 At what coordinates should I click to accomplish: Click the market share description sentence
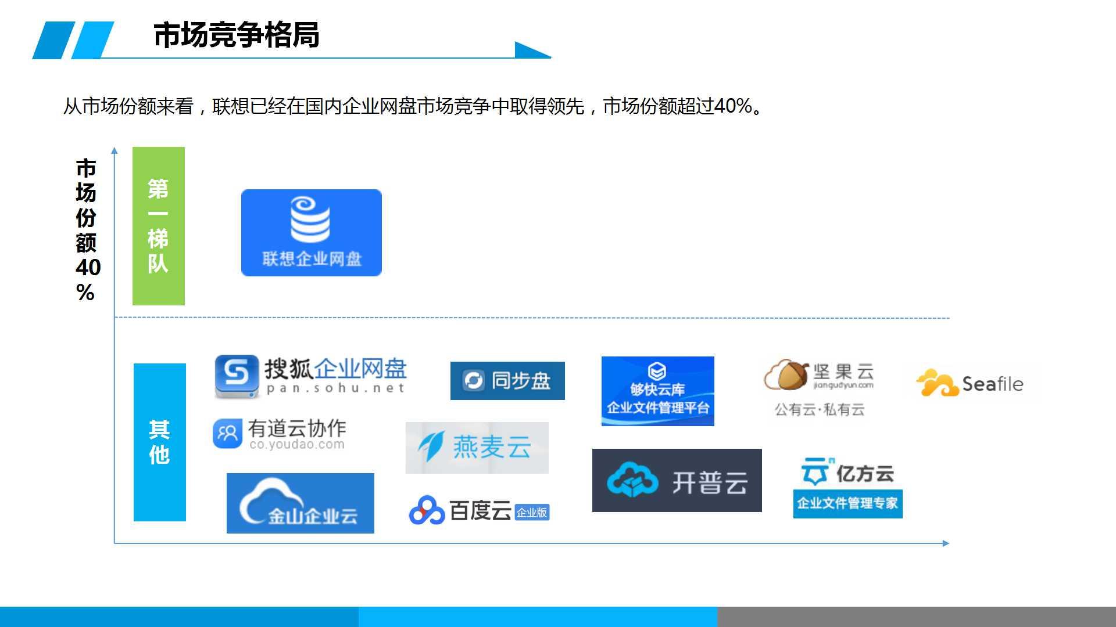coord(413,106)
